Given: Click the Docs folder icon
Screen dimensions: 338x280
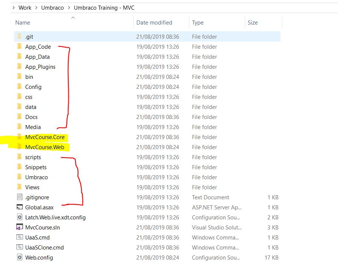Looking at the screenshot, I should pos(19,117).
